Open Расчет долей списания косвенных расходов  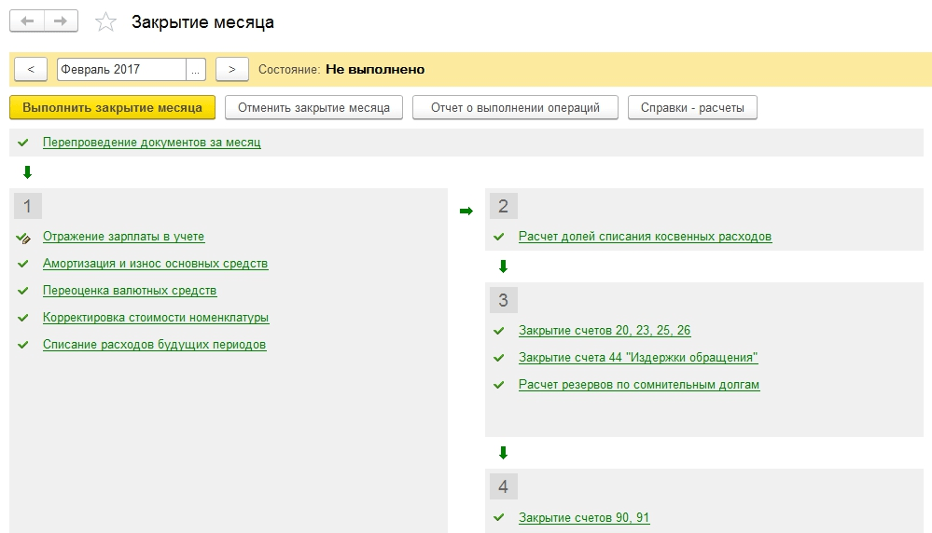click(x=645, y=237)
